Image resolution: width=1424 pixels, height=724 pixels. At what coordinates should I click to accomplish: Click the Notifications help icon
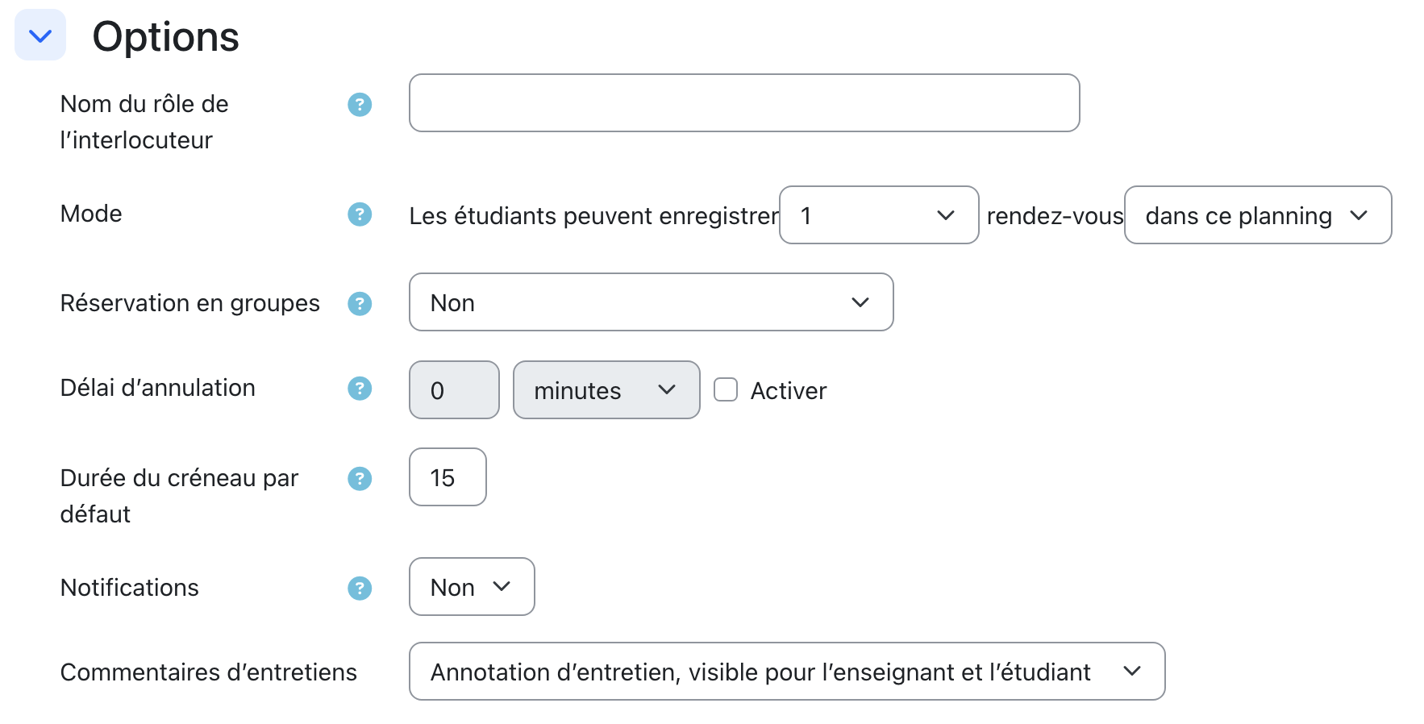[x=360, y=589]
